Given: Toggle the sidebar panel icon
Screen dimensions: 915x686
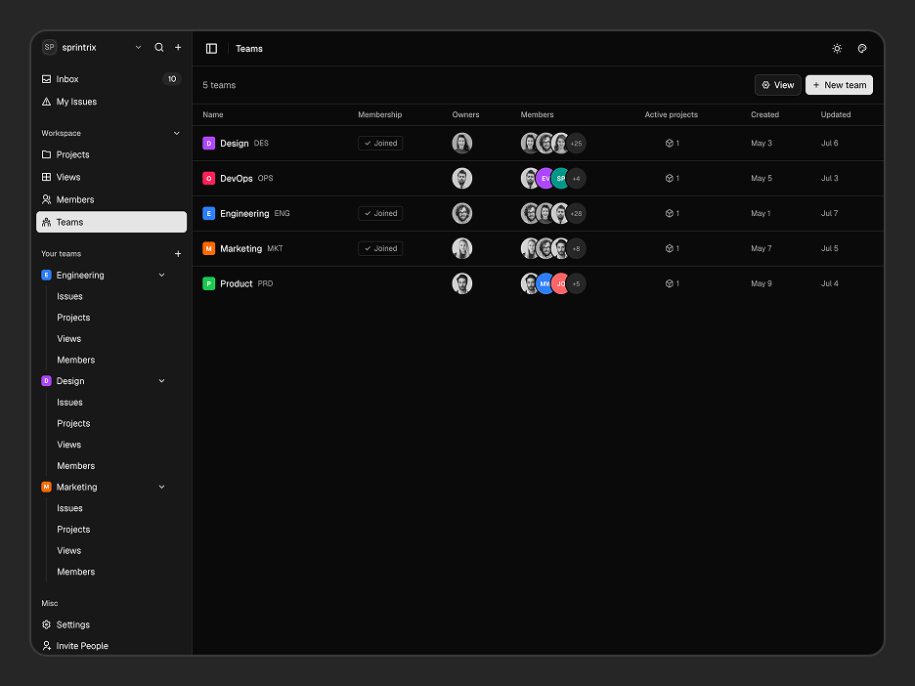Looking at the screenshot, I should (x=211, y=49).
